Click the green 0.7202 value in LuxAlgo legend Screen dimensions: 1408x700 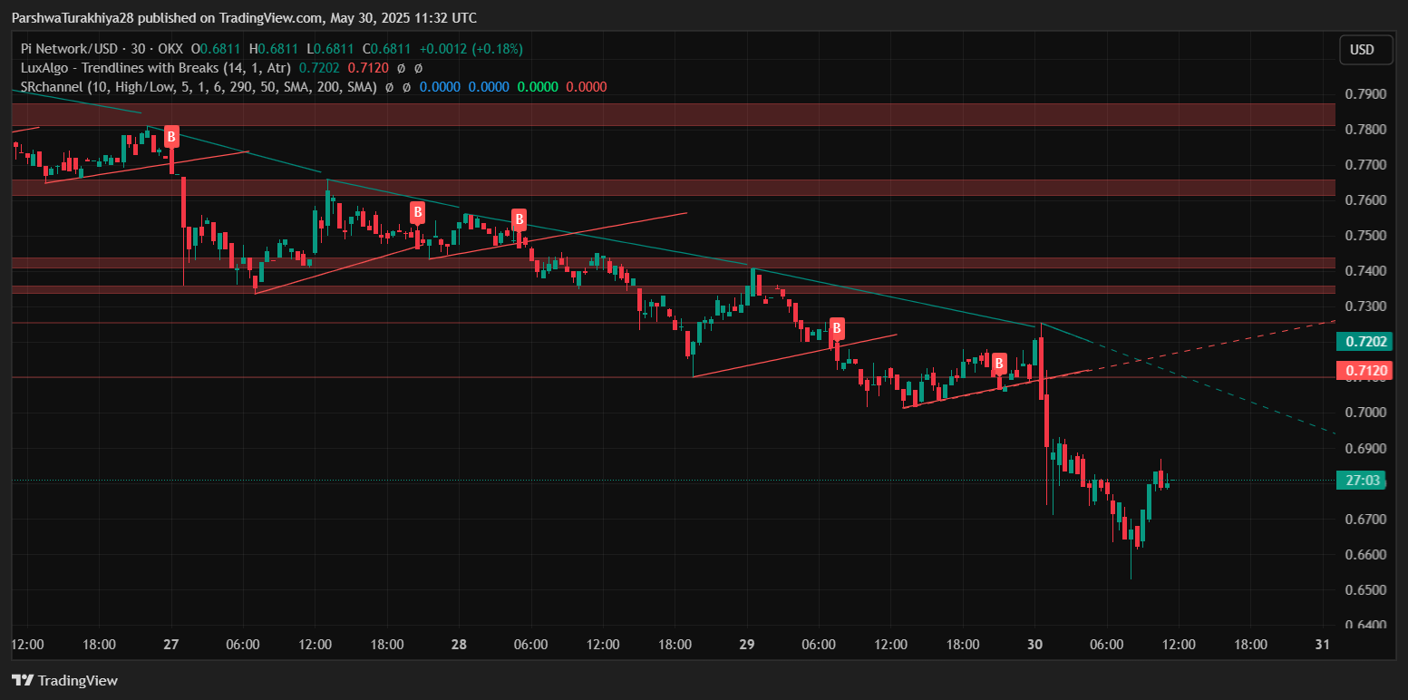318,68
